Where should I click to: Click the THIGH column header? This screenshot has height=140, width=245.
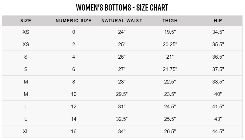pos(170,21)
